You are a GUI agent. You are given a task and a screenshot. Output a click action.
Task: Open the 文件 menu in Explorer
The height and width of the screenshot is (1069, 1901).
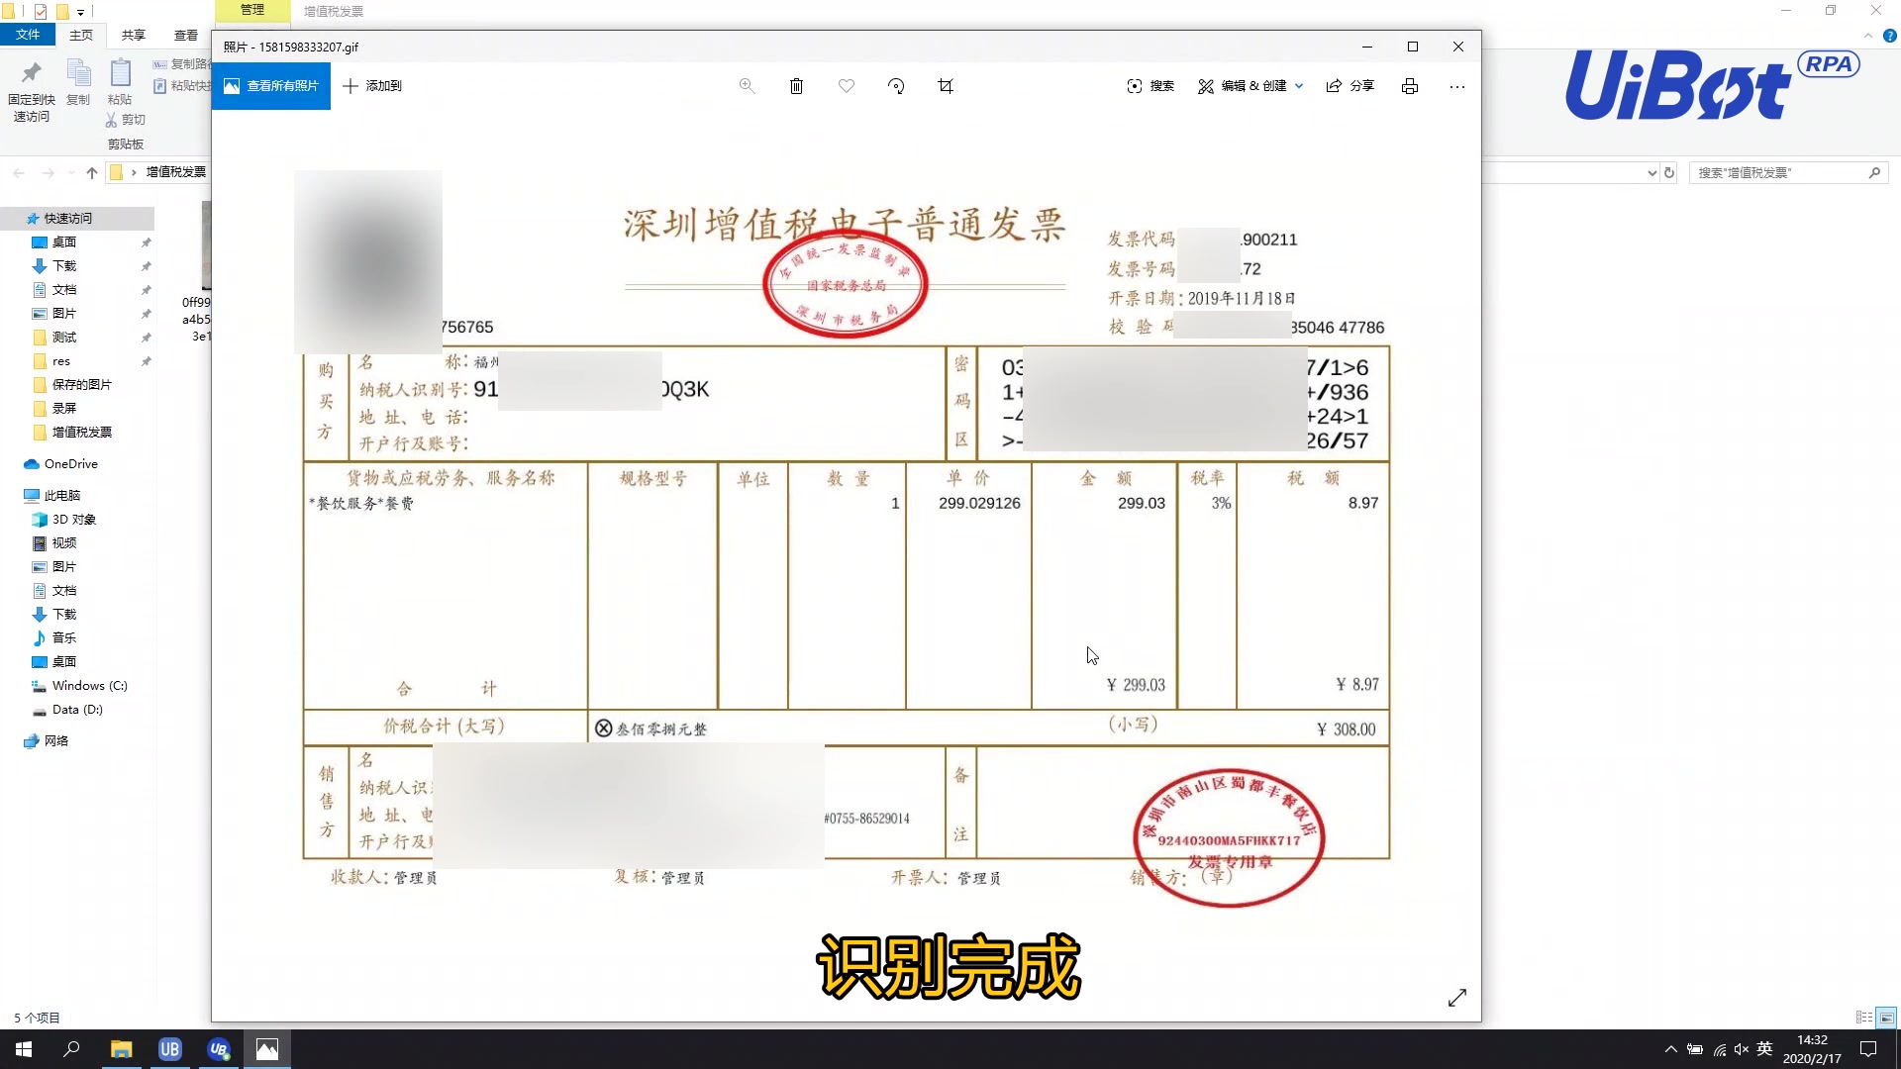(x=29, y=35)
